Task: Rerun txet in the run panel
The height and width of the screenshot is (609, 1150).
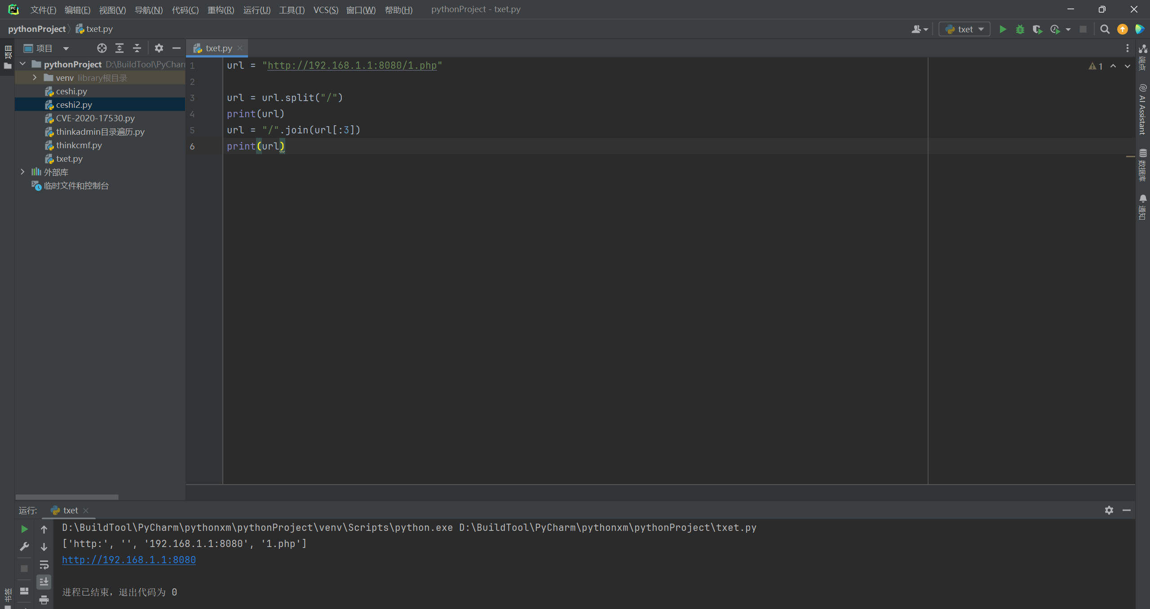Action: click(x=25, y=529)
